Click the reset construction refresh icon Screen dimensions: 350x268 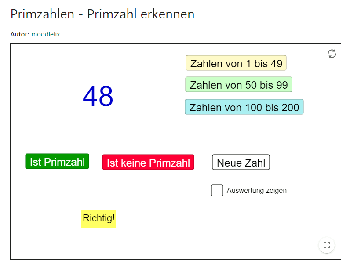[x=332, y=54]
